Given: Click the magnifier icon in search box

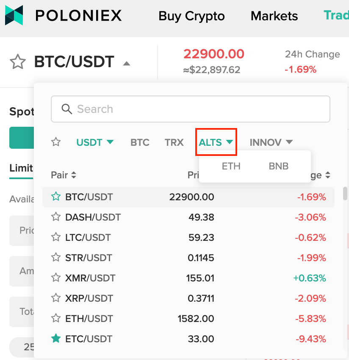Looking at the screenshot, I should pos(67,109).
